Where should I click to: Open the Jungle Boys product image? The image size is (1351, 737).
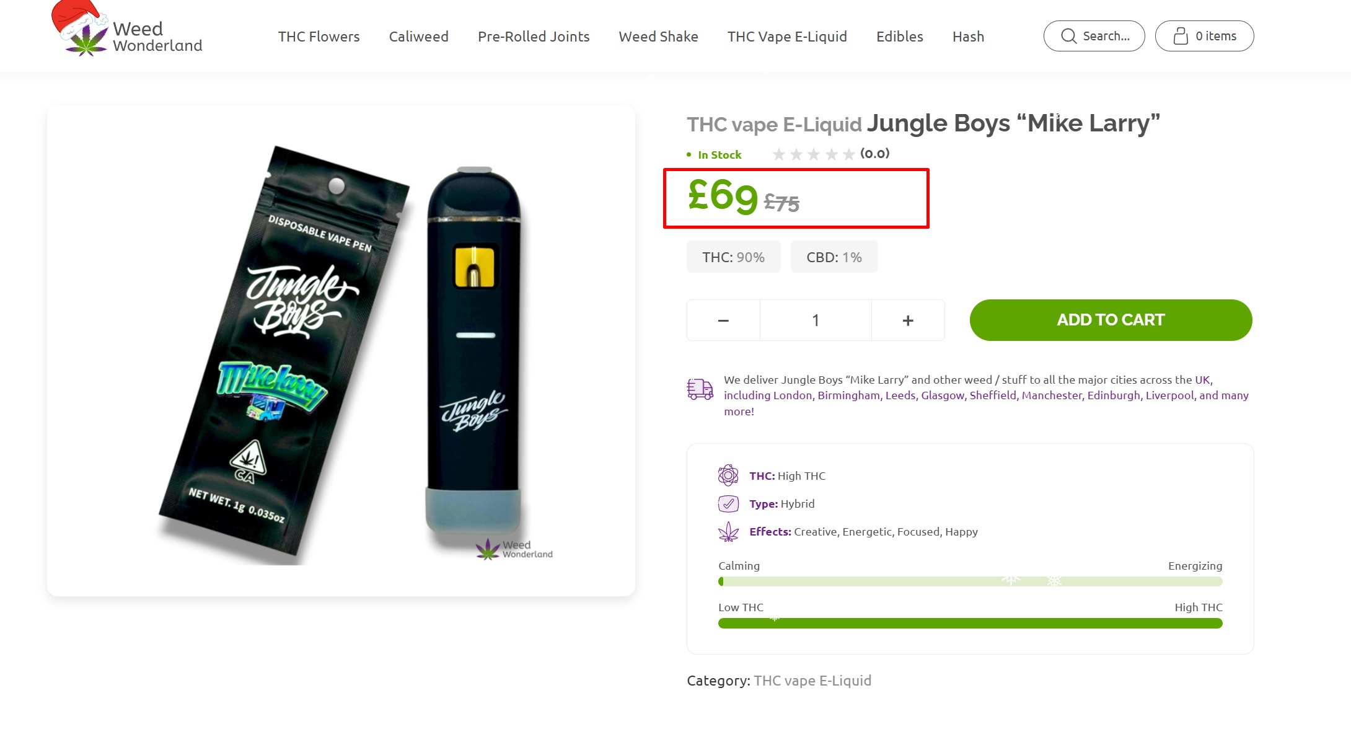point(341,351)
